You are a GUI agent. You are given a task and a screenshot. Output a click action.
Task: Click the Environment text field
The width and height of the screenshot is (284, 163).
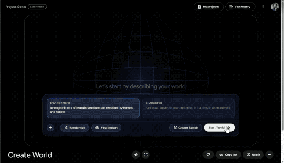click(93, 108)
